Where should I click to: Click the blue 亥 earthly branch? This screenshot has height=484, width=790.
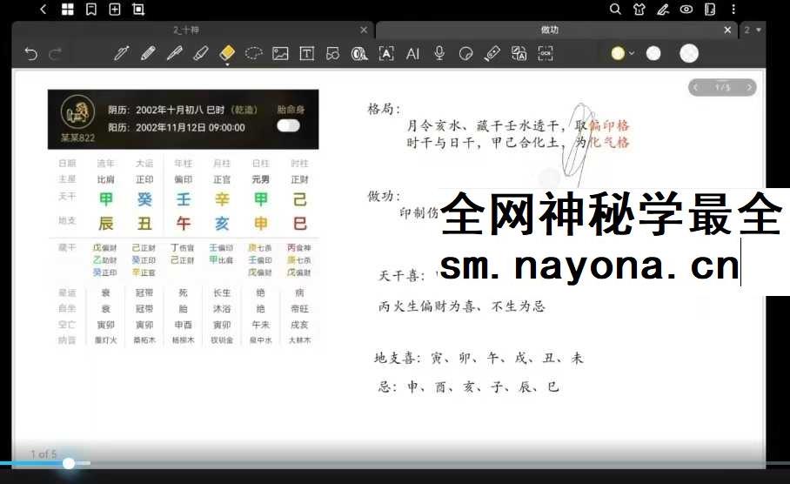click(x=222, y=224)
